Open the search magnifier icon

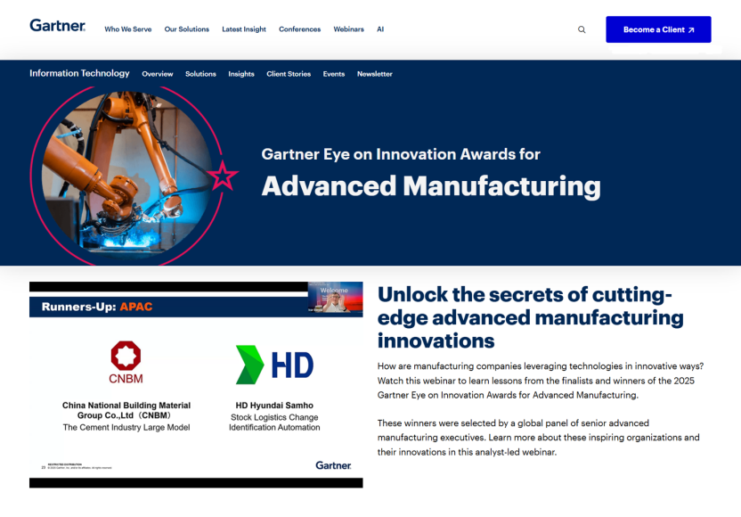582,29
